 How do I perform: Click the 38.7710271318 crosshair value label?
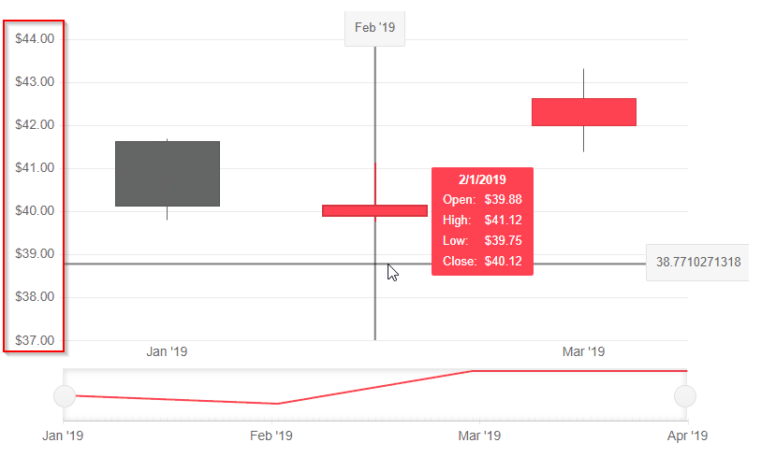click(698, 263)
